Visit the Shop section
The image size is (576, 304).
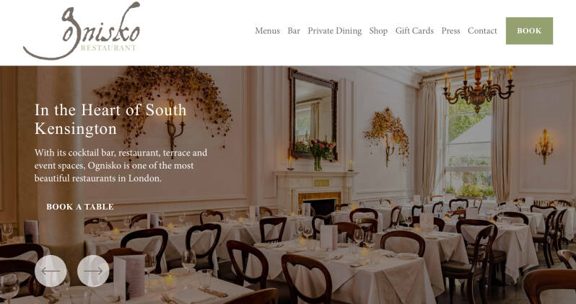point(378,31)
